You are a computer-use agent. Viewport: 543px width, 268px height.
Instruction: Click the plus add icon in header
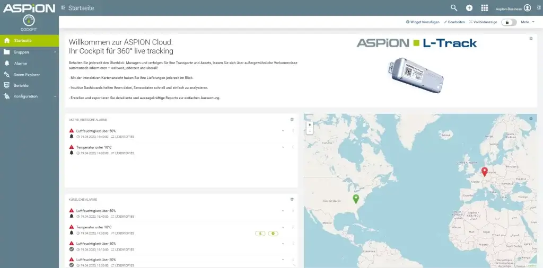pyautogui.click(x=469, y=8)
